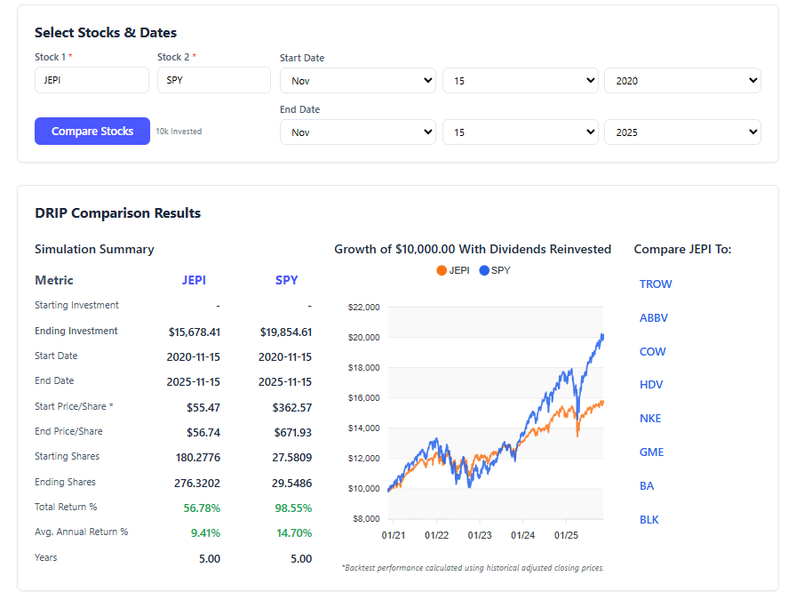Click the Compare Stocks button
This screenshot has width=788, height=592.
92,131
